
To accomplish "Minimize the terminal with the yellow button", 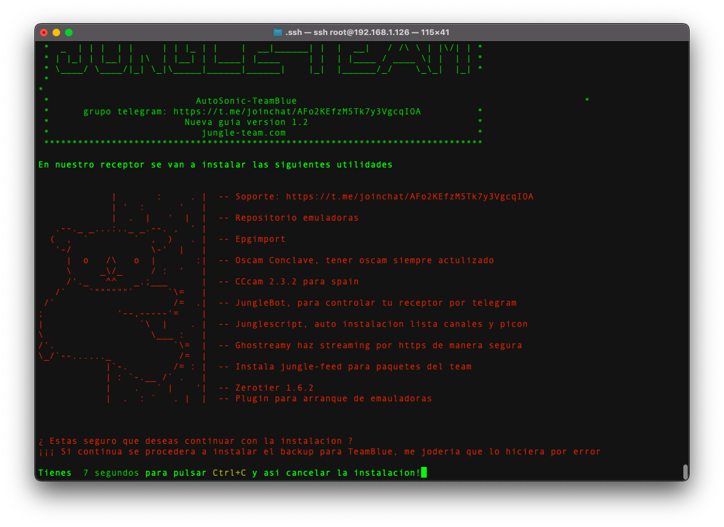I will (x=56, y=33).
